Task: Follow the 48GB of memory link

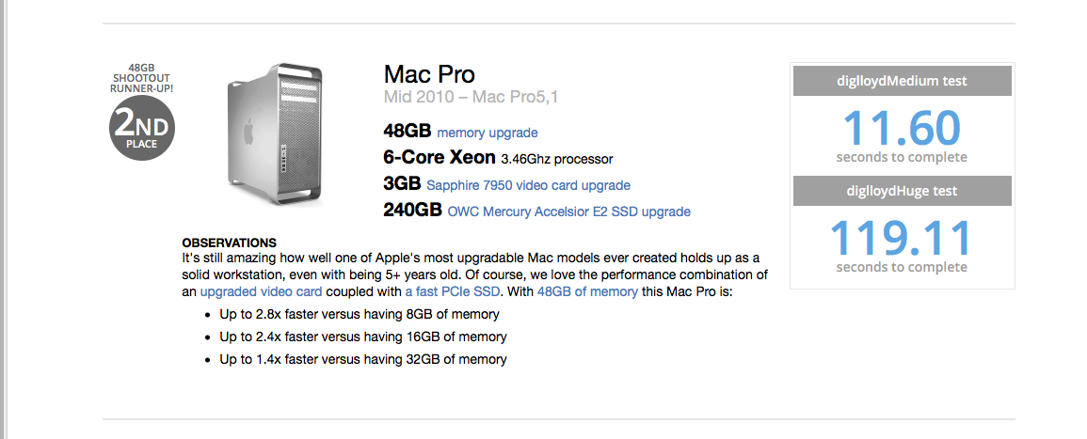Action: pyautogui.click(x=587, y=291)
